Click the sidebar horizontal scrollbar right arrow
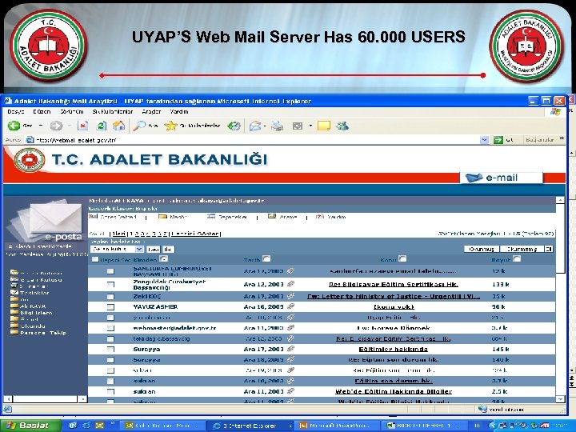Screen dimensions: 576x432 pos(82,399)
